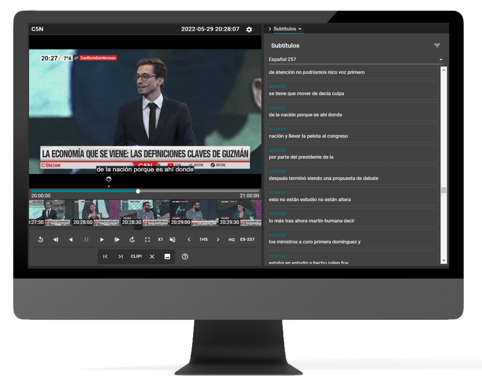Click the C5N channel name
This screenshot has width=482, height=390.
[37, 29]
